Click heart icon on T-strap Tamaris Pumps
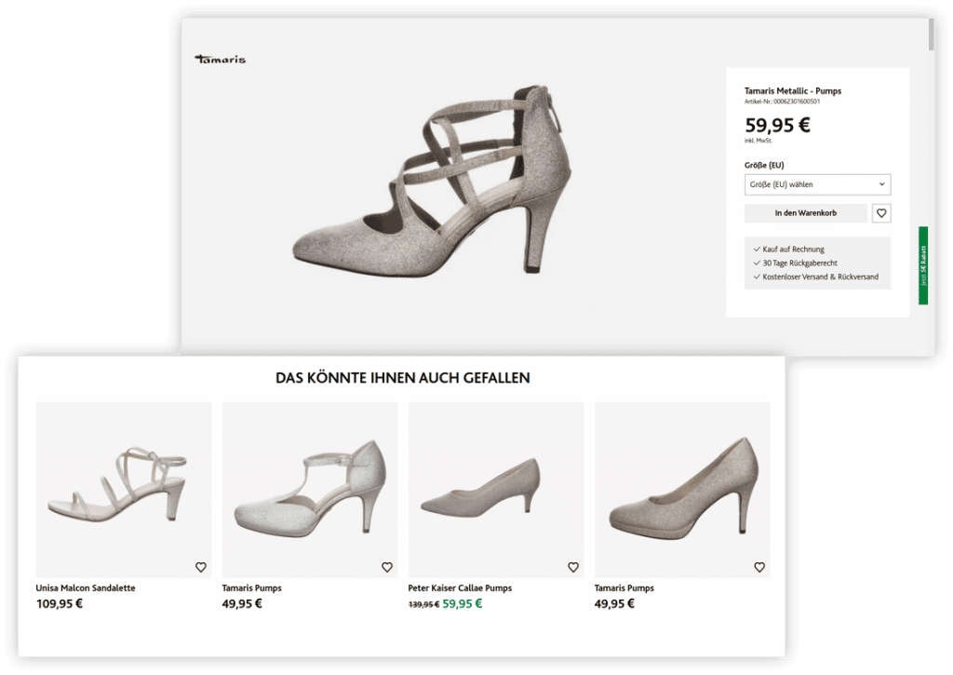The image size is (953, 675). pyautogui.click(x=386, y=567)
